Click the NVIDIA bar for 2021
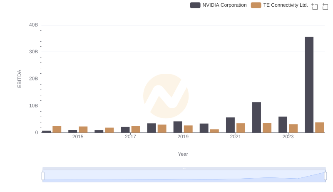This screenshot has height=192, width=333. 230,125
